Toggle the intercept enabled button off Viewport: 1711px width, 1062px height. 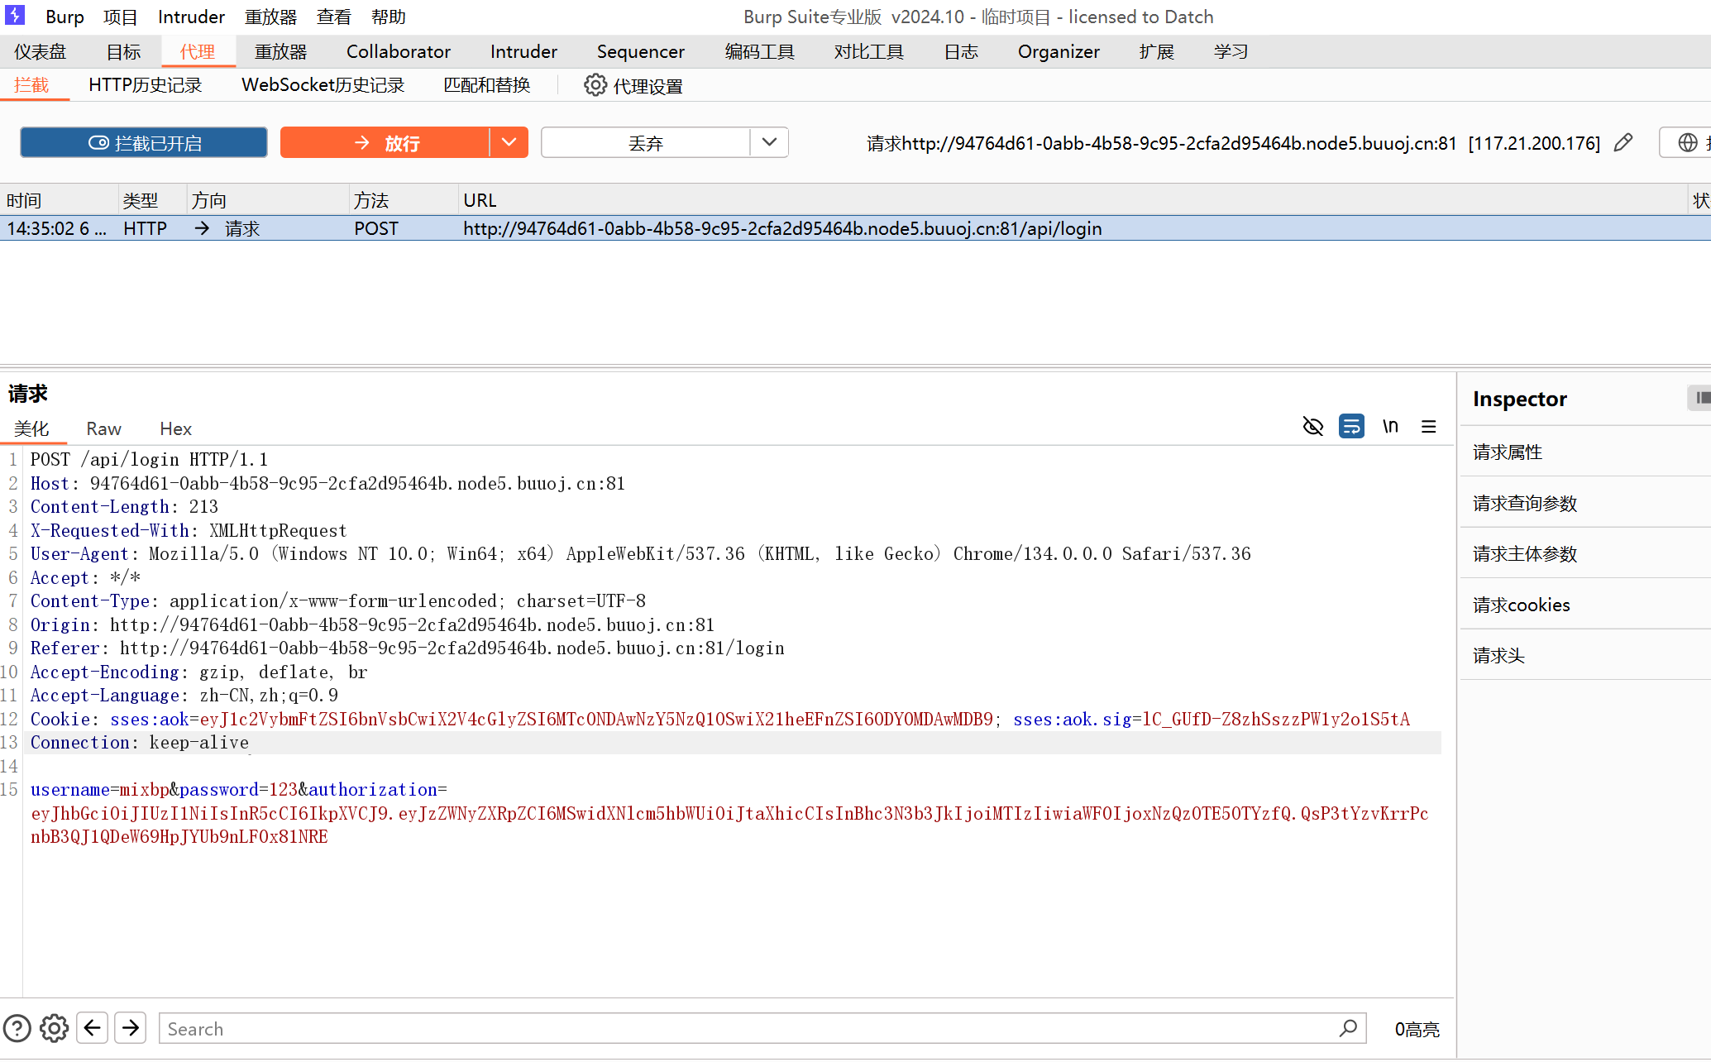(144, 142)
